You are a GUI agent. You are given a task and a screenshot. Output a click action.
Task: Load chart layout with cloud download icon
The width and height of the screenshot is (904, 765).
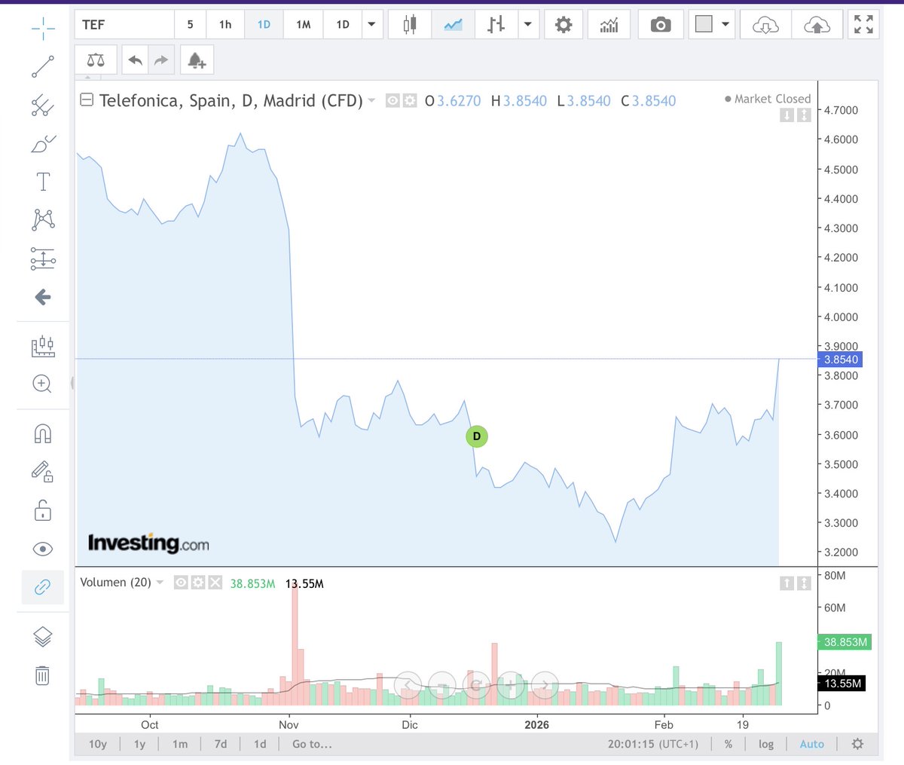point(765,25)
